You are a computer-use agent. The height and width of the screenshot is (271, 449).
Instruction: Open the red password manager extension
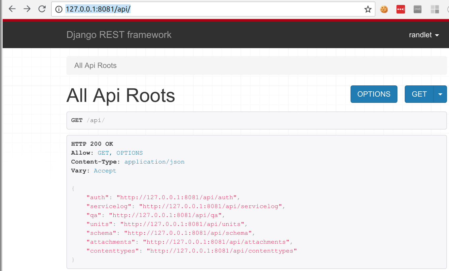pos(401,10)
